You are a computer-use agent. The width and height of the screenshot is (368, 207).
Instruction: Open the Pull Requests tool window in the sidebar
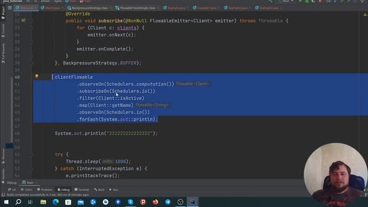coord(3,53)
